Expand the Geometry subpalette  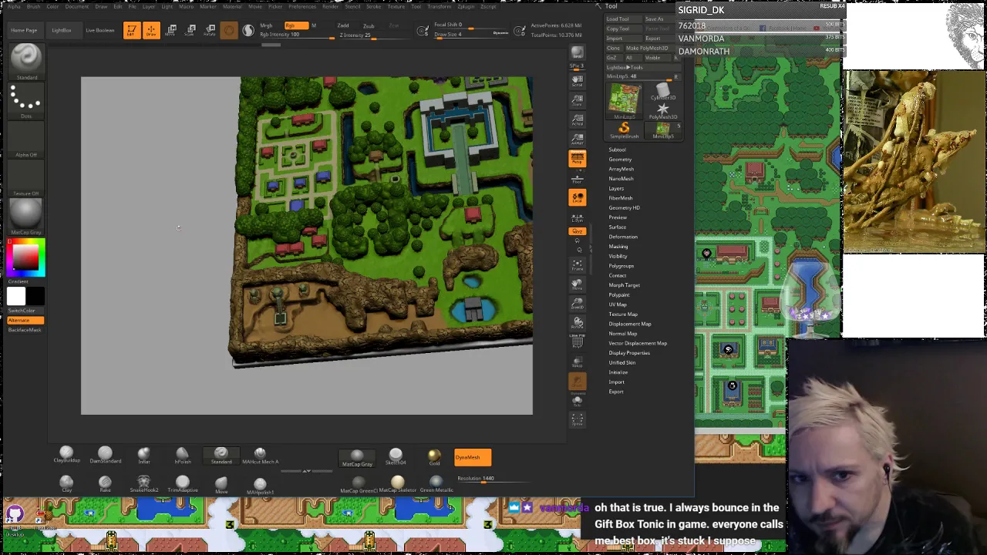click(x=620, y=160)
